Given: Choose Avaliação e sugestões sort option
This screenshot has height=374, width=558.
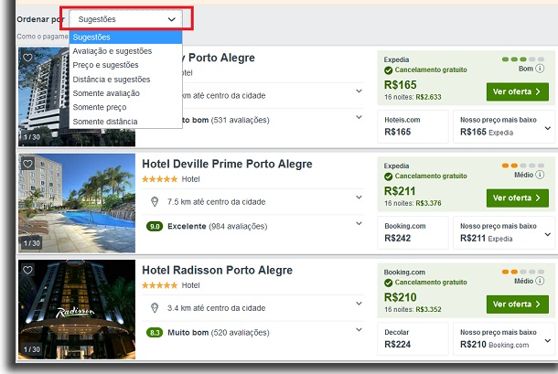Looking at the screenshot, I should (125, 51).
